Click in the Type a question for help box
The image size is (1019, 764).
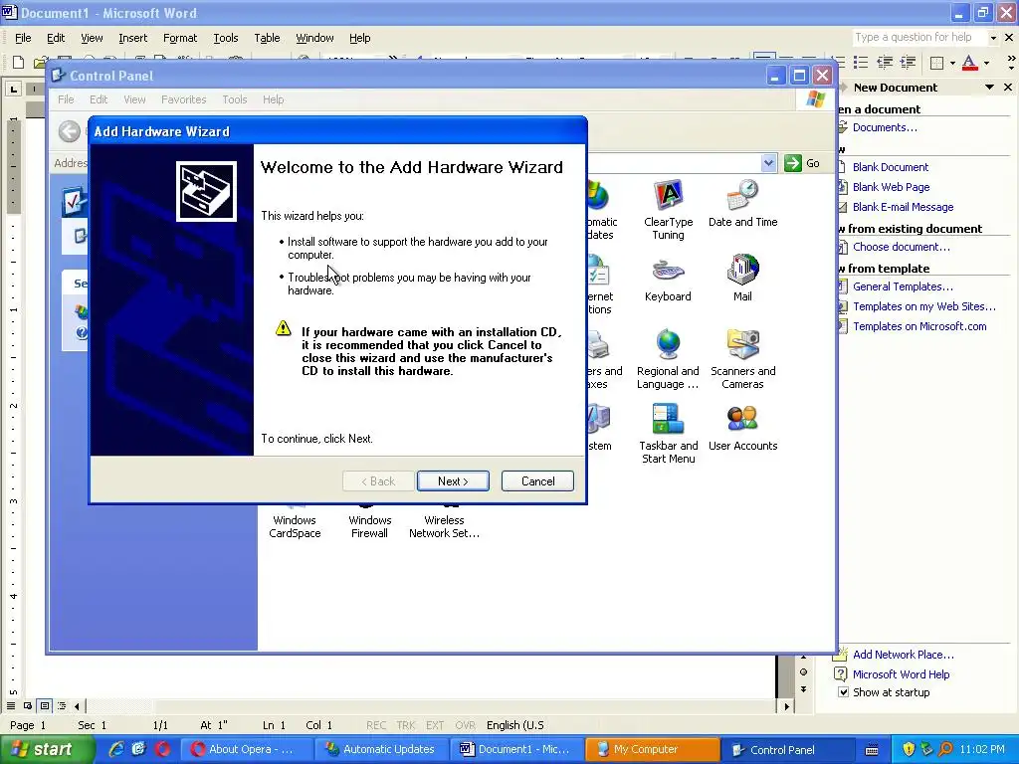tap(918, 38)
